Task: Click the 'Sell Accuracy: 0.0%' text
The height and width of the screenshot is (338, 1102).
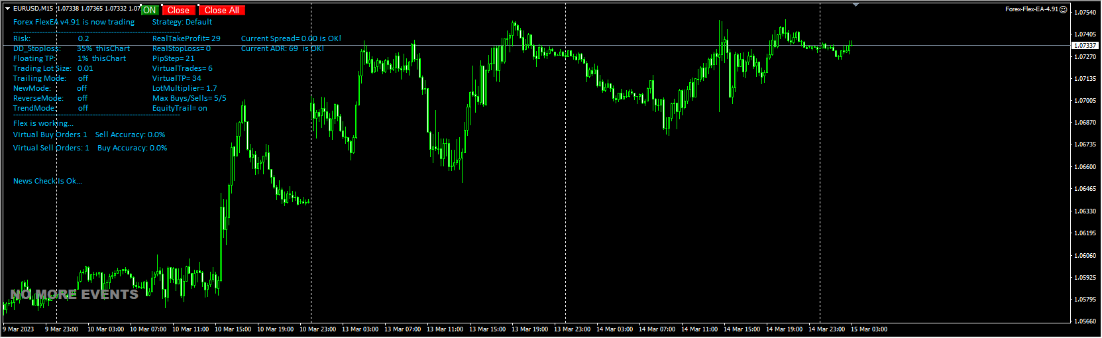Action: [x=130, y=135]
